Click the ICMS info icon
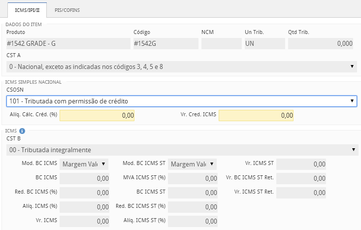Image resolution: width=361 pixels, height=230 pixels. coord(22,131)
